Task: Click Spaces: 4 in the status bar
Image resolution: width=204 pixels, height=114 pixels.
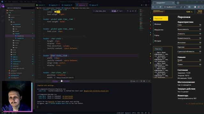Action: [x=127, y=113]
